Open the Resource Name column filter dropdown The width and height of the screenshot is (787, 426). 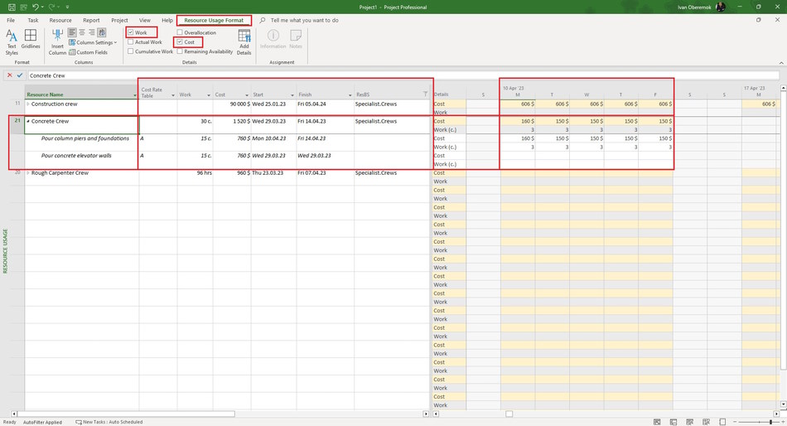(x=134, y=95)
